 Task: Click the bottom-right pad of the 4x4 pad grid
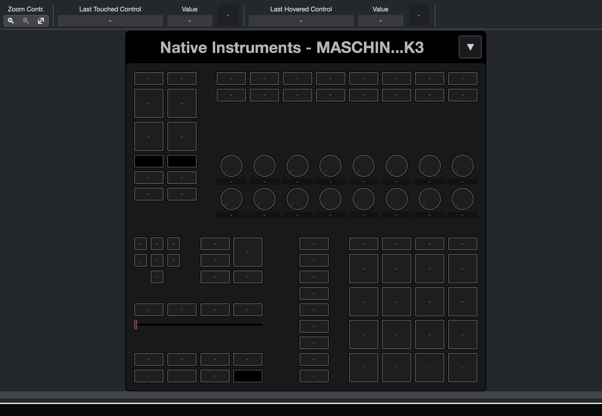click(462, 368)
